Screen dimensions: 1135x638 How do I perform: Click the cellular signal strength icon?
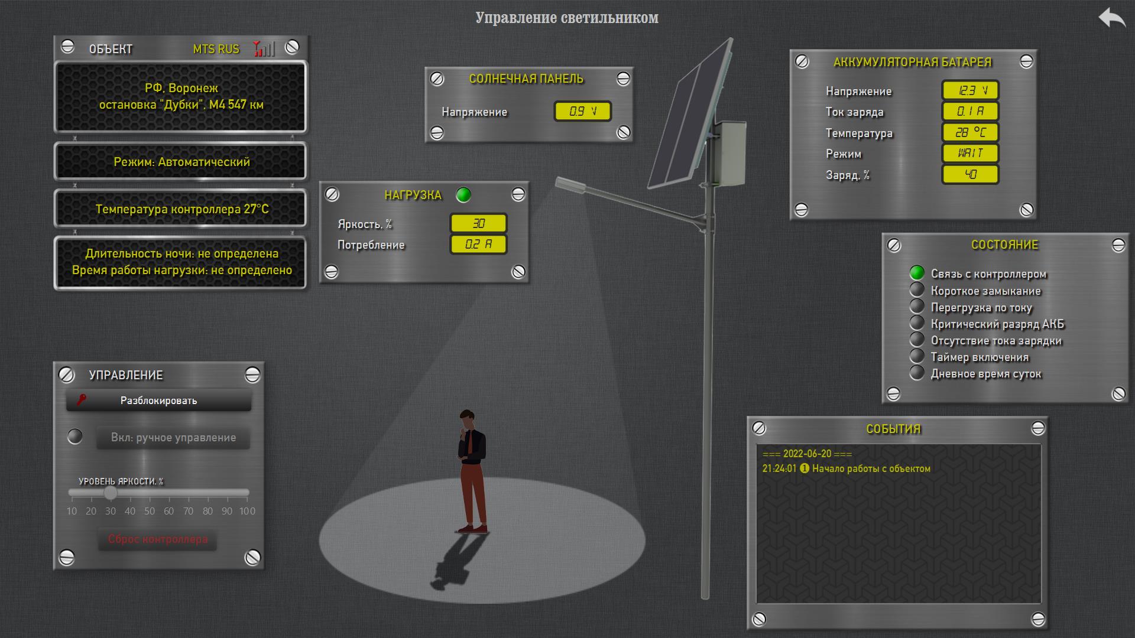pos(264,48)
